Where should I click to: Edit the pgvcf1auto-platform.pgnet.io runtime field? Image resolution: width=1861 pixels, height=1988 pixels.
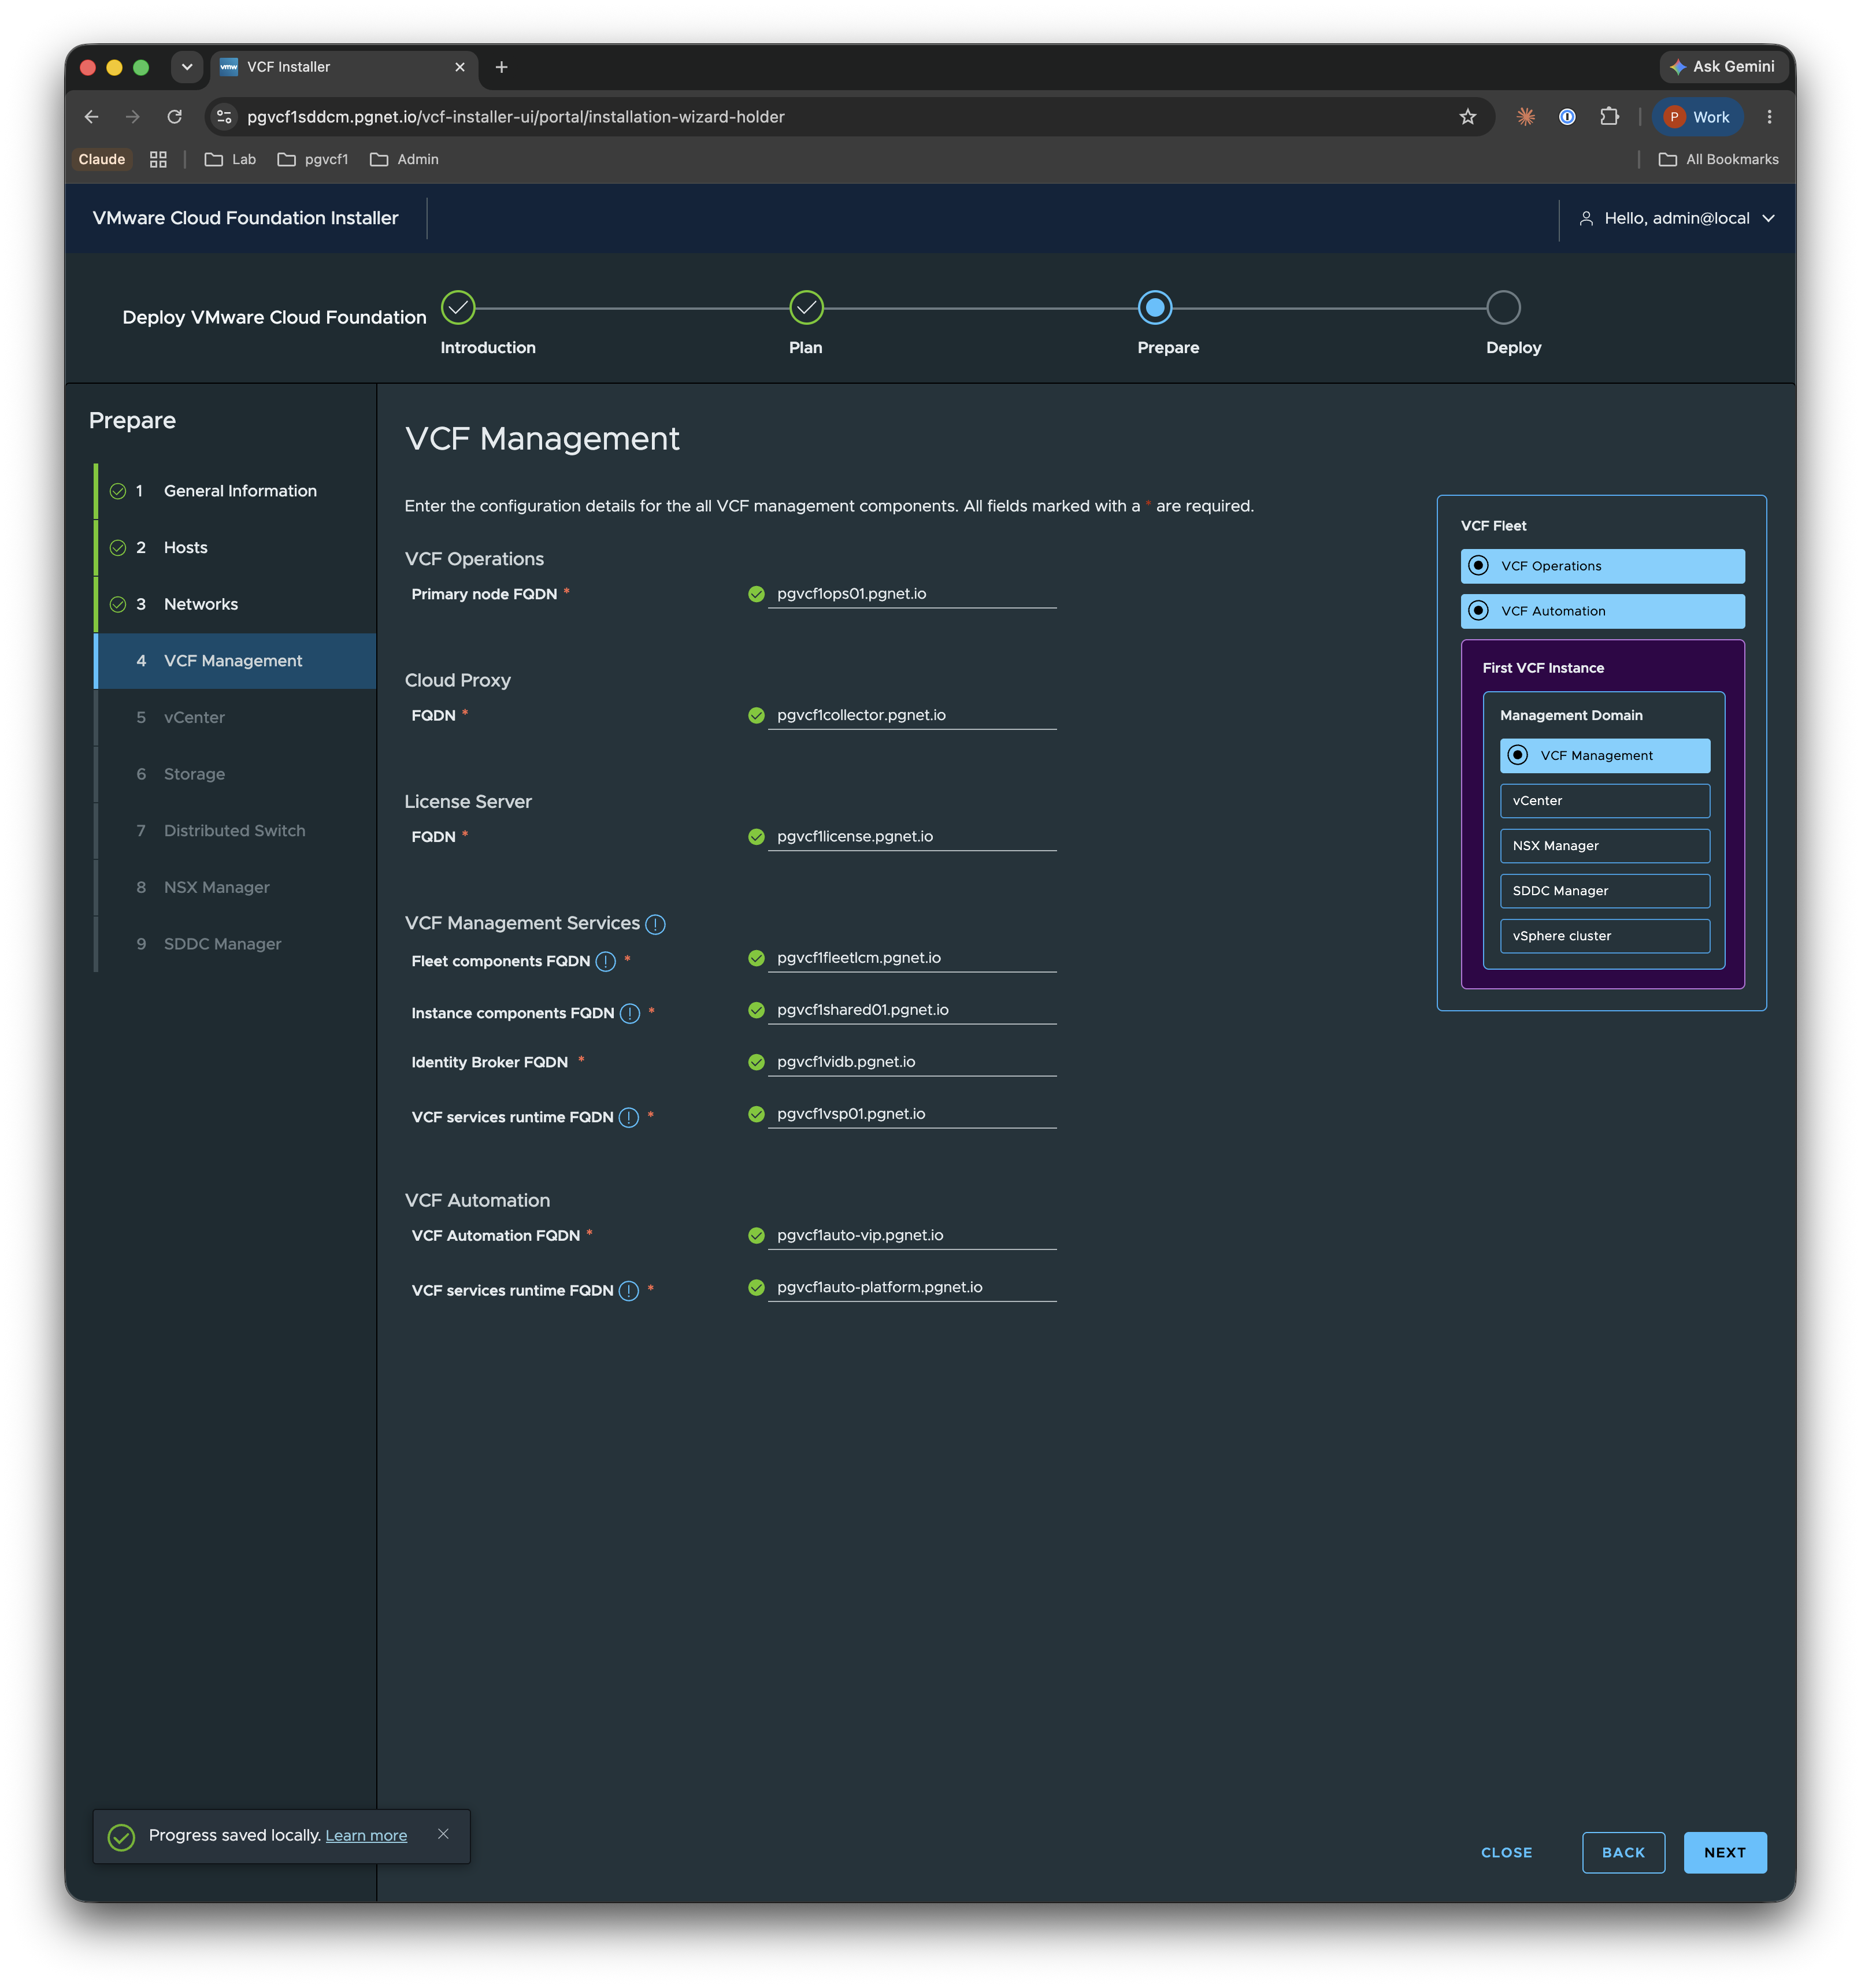(x=911, y=1288)
